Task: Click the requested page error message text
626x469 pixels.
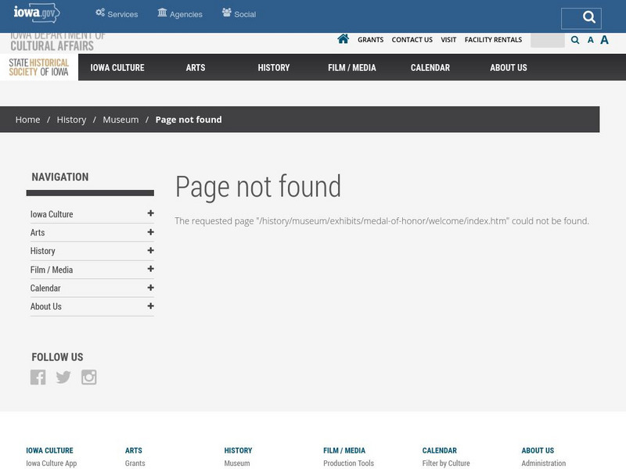Action: (382, 221)
